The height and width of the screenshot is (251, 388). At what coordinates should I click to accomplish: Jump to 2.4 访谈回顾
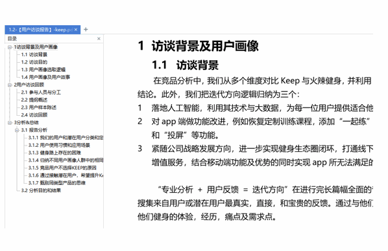click(x=34, y=115)
